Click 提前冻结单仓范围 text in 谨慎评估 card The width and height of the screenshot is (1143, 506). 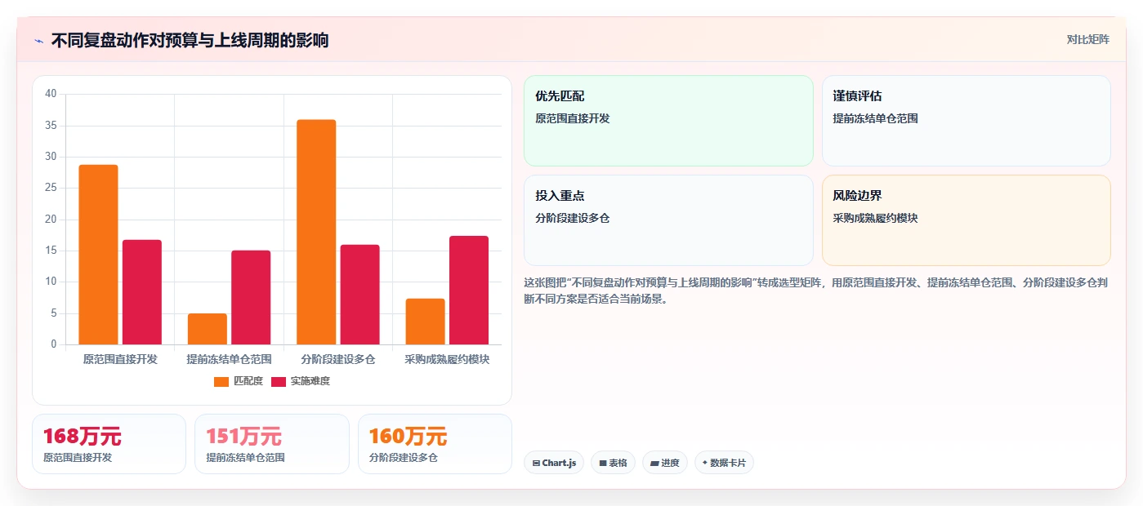tap(876, 118)
